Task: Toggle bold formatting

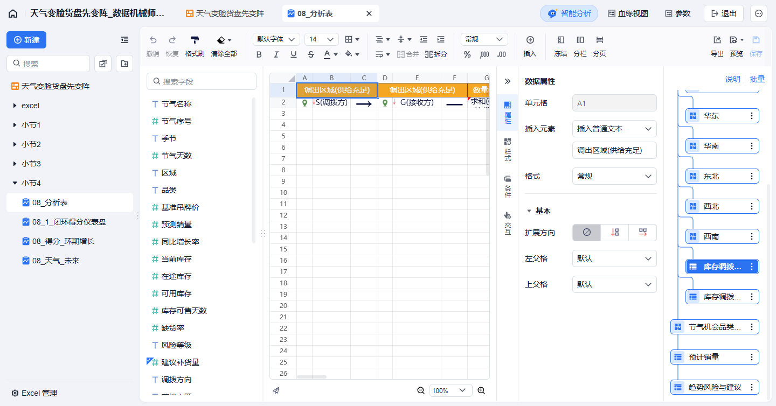Action: pos(259,54)
